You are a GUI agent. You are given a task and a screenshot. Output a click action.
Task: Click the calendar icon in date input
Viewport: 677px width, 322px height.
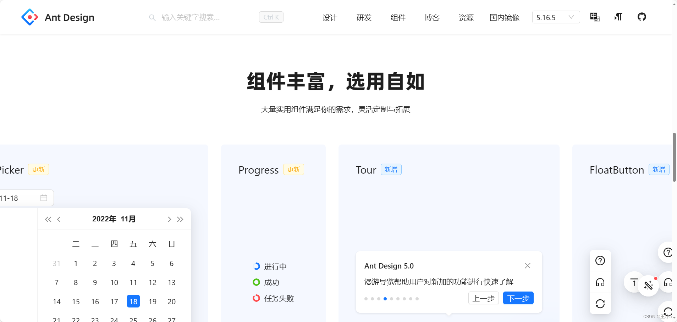pos(44,198)
